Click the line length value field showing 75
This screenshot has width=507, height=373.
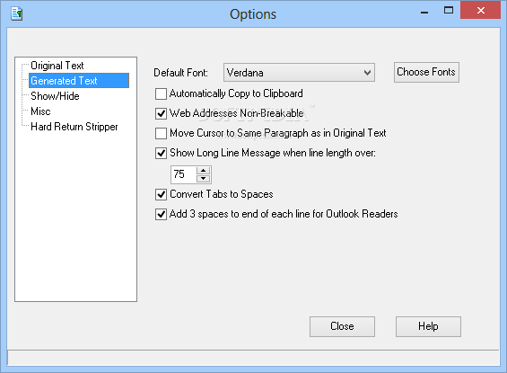pyautogui.click(x=183, y=174)
